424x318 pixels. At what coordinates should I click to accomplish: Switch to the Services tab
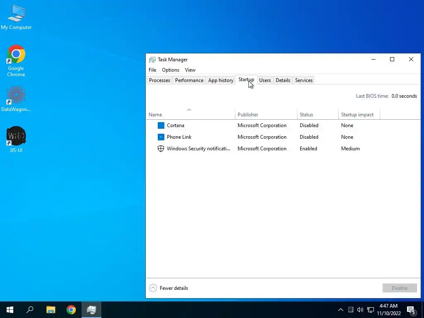304,80
